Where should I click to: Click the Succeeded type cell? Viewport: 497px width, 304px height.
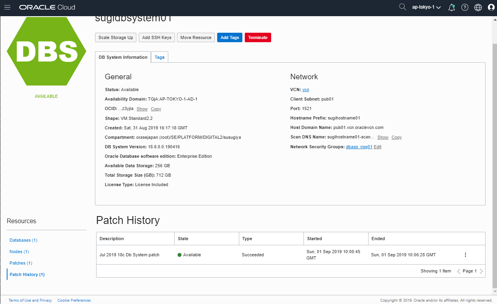tap(253, 255)
